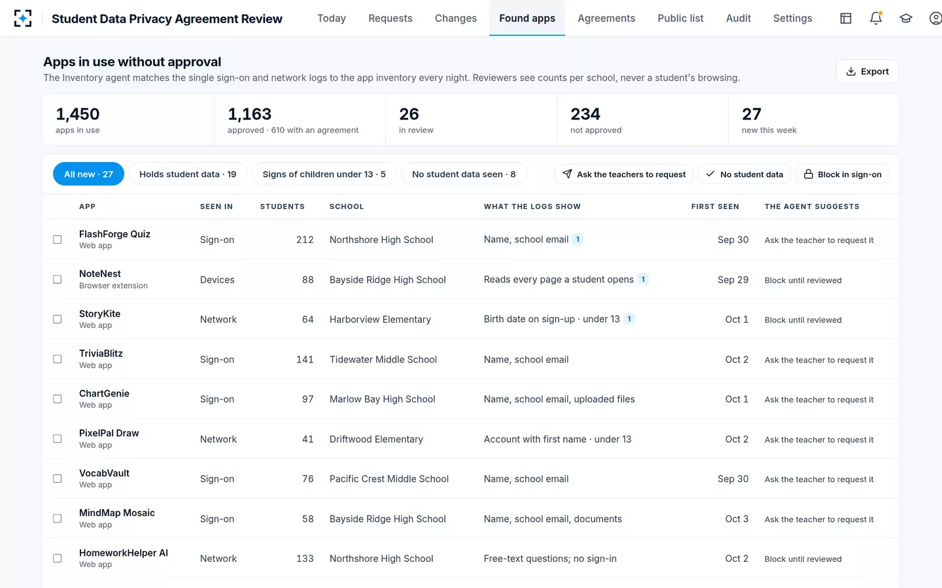The image size is (942, 588).
Task: Open the badge next to StoryKite's birth date note
Action: [x=629, y=319]
